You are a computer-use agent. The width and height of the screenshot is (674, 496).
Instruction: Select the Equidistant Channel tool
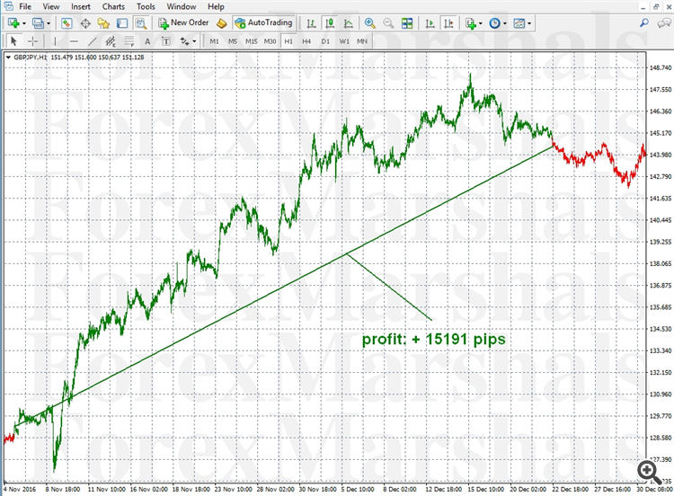point(111,41)
